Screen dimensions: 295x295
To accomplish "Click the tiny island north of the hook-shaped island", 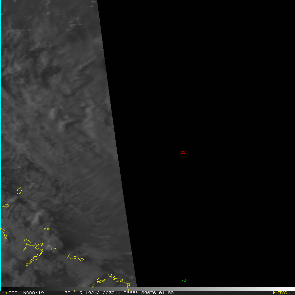I will coord(47,229).
